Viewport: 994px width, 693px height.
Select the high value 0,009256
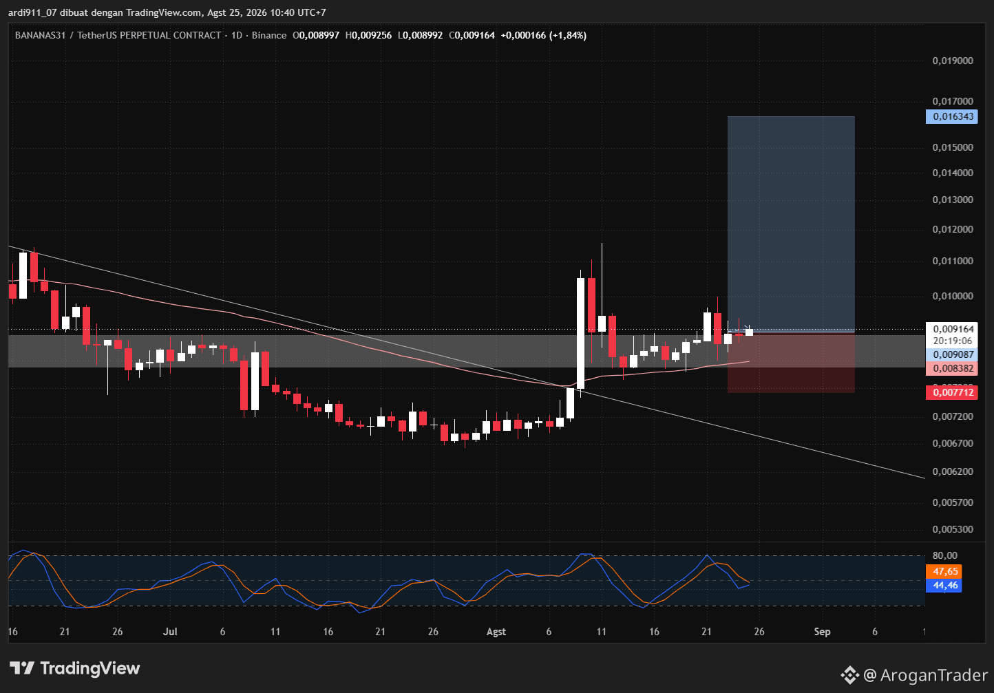click(368, 35)
